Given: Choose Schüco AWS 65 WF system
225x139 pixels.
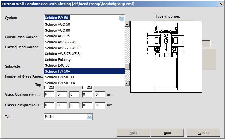Looking at the screenshot, I should [84, 42].
